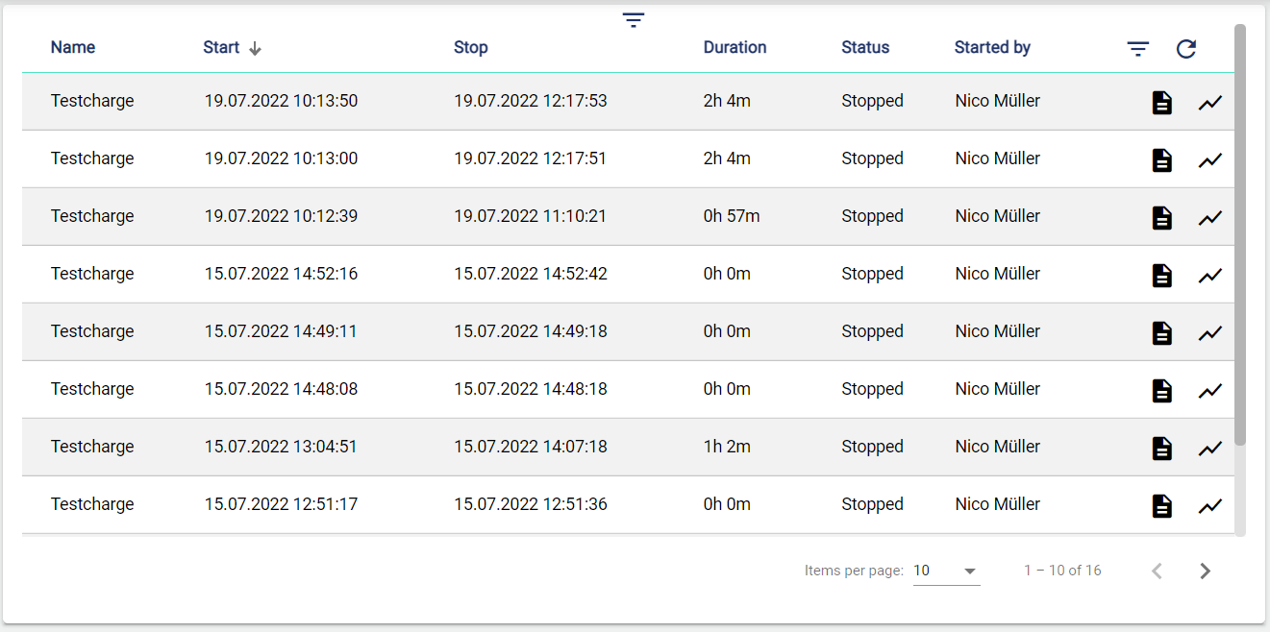The width and height of the screenshot is (1270, 632).
Task: Click the vertical scrollbar of the table
Action: point(1240,240)
